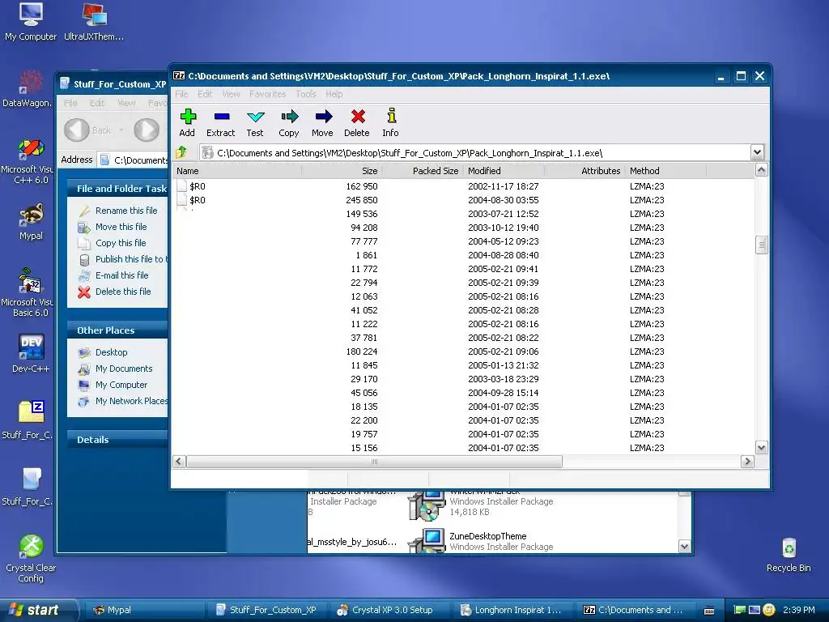Sort by the Method column header
Viewport: 829px width, 622px height.
pyautogui.click(x=665, y=171)
